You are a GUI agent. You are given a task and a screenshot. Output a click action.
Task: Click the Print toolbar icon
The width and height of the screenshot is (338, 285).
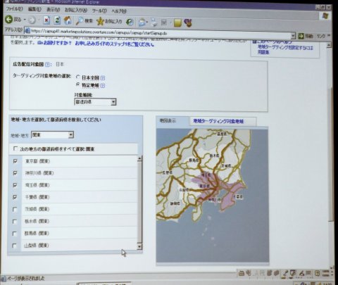pyautogui.click(x=154, y=23)
